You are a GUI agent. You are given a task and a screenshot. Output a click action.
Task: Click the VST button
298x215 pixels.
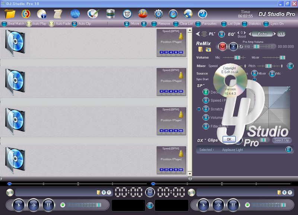click(x=281, y=34)
